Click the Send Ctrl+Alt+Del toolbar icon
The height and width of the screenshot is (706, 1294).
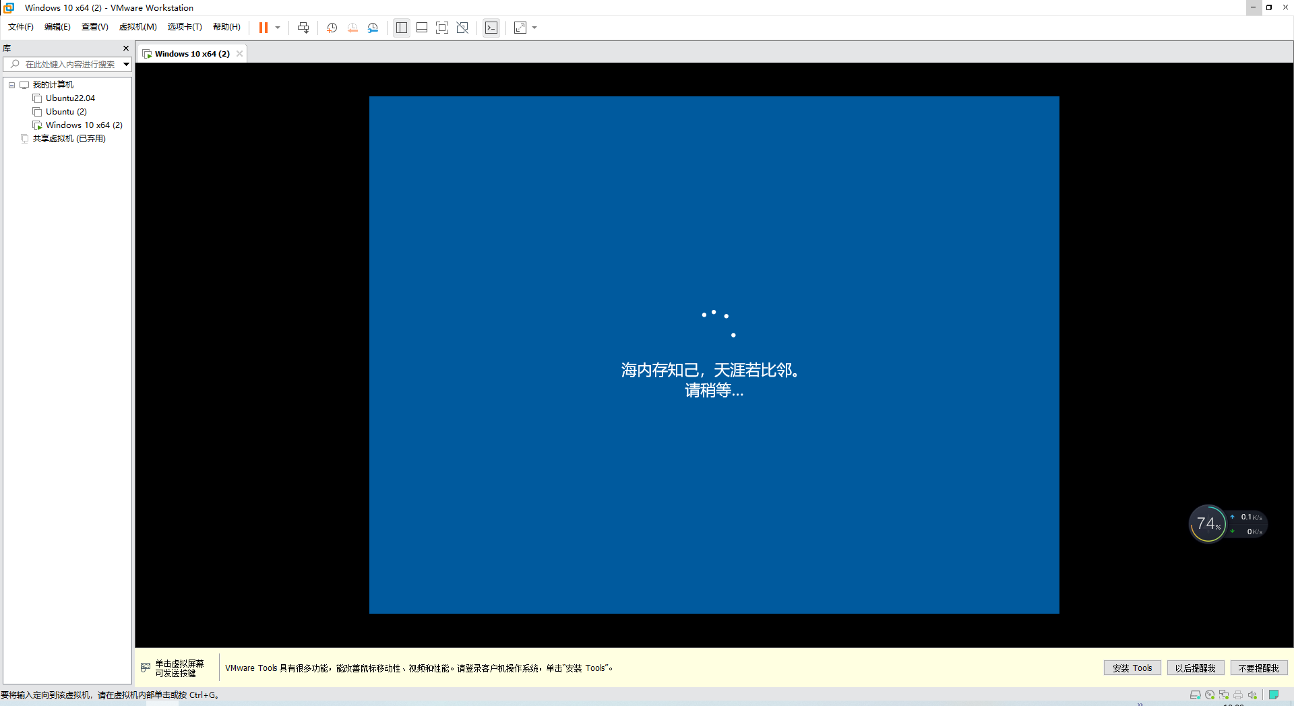[303, 28]
